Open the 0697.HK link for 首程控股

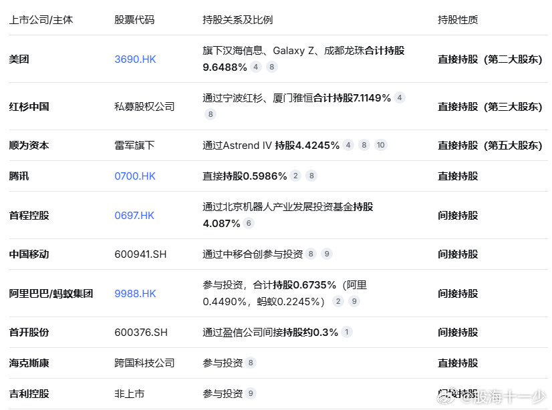134,215
